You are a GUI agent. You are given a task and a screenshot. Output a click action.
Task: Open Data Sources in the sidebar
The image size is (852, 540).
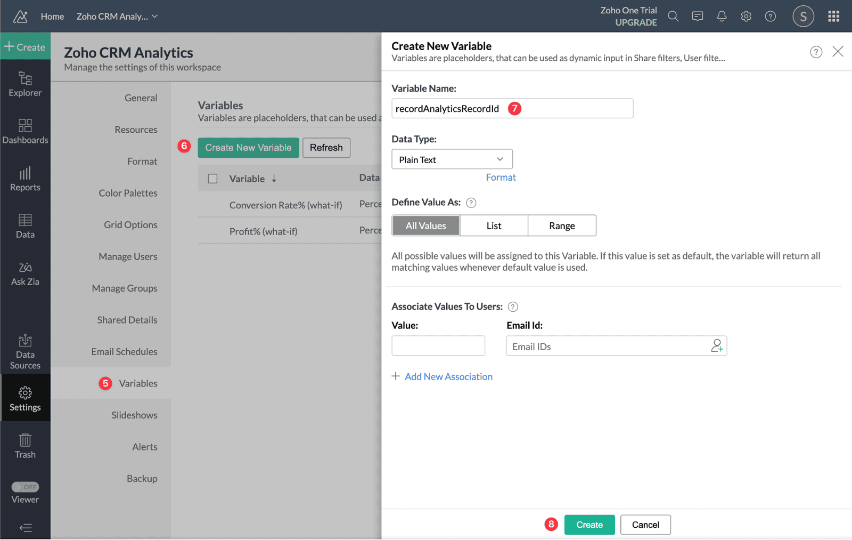point(25,352)
